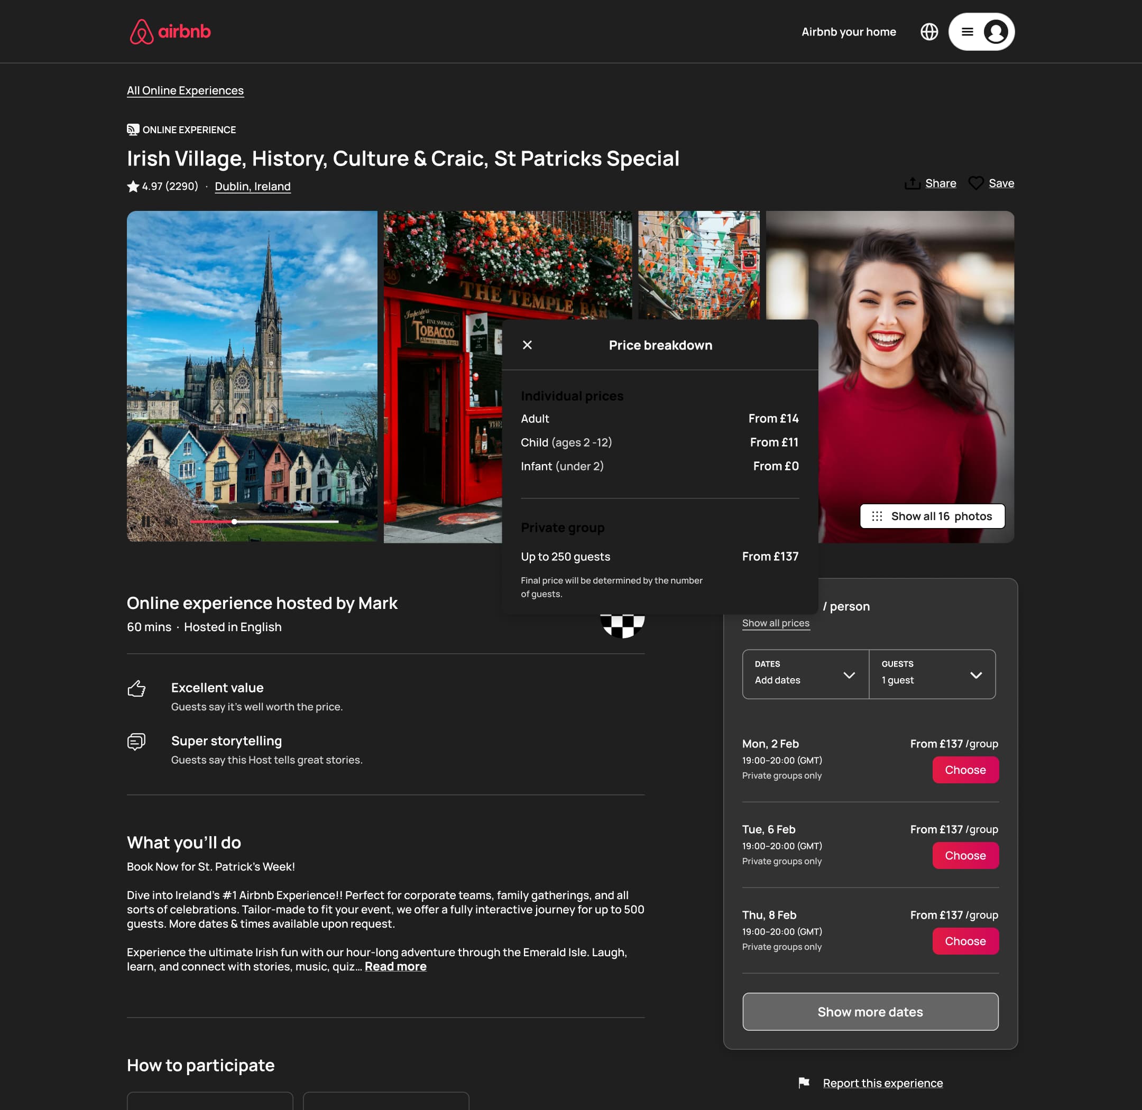Expand the Guests dropdown
This screenshot has height=1110, width=1142.
[932, 674]
